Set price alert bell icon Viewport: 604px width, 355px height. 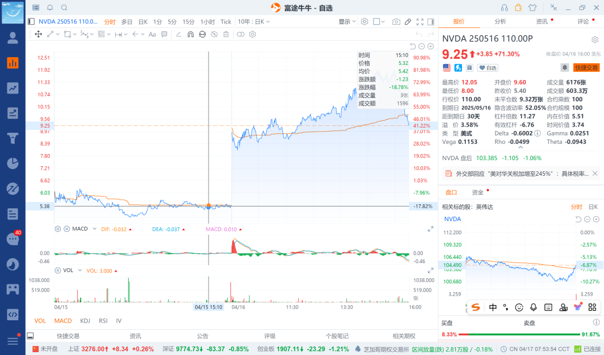click(x=565, y=68)
